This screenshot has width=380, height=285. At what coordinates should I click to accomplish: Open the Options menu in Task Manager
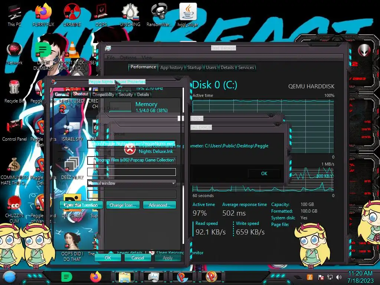click(x=128, y=58)
